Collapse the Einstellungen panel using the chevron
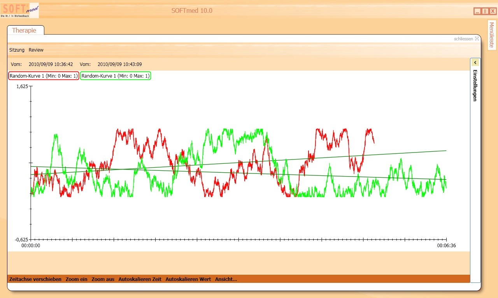This screenshot has width=498, height=298. click(x=475, y=62)
